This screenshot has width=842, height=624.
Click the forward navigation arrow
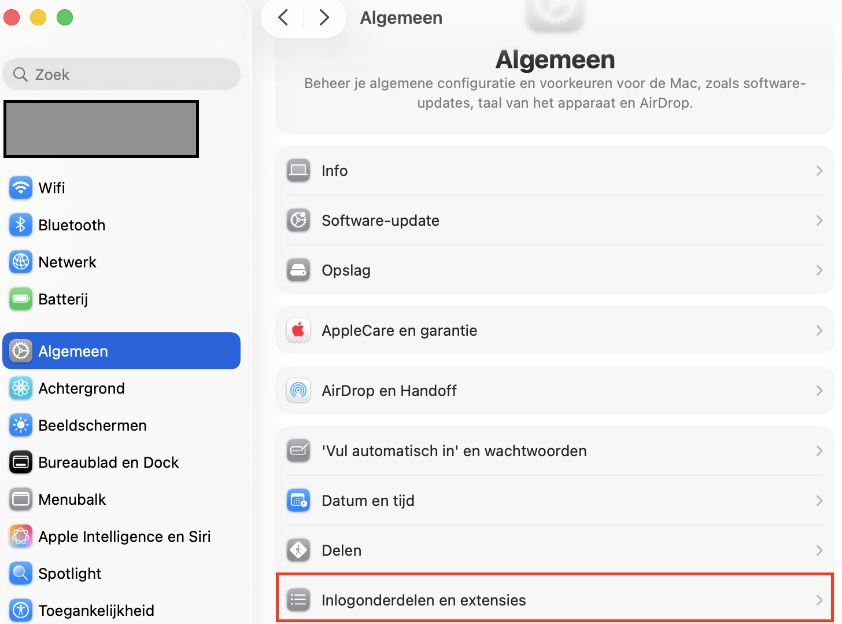click(x=324, y=17)
